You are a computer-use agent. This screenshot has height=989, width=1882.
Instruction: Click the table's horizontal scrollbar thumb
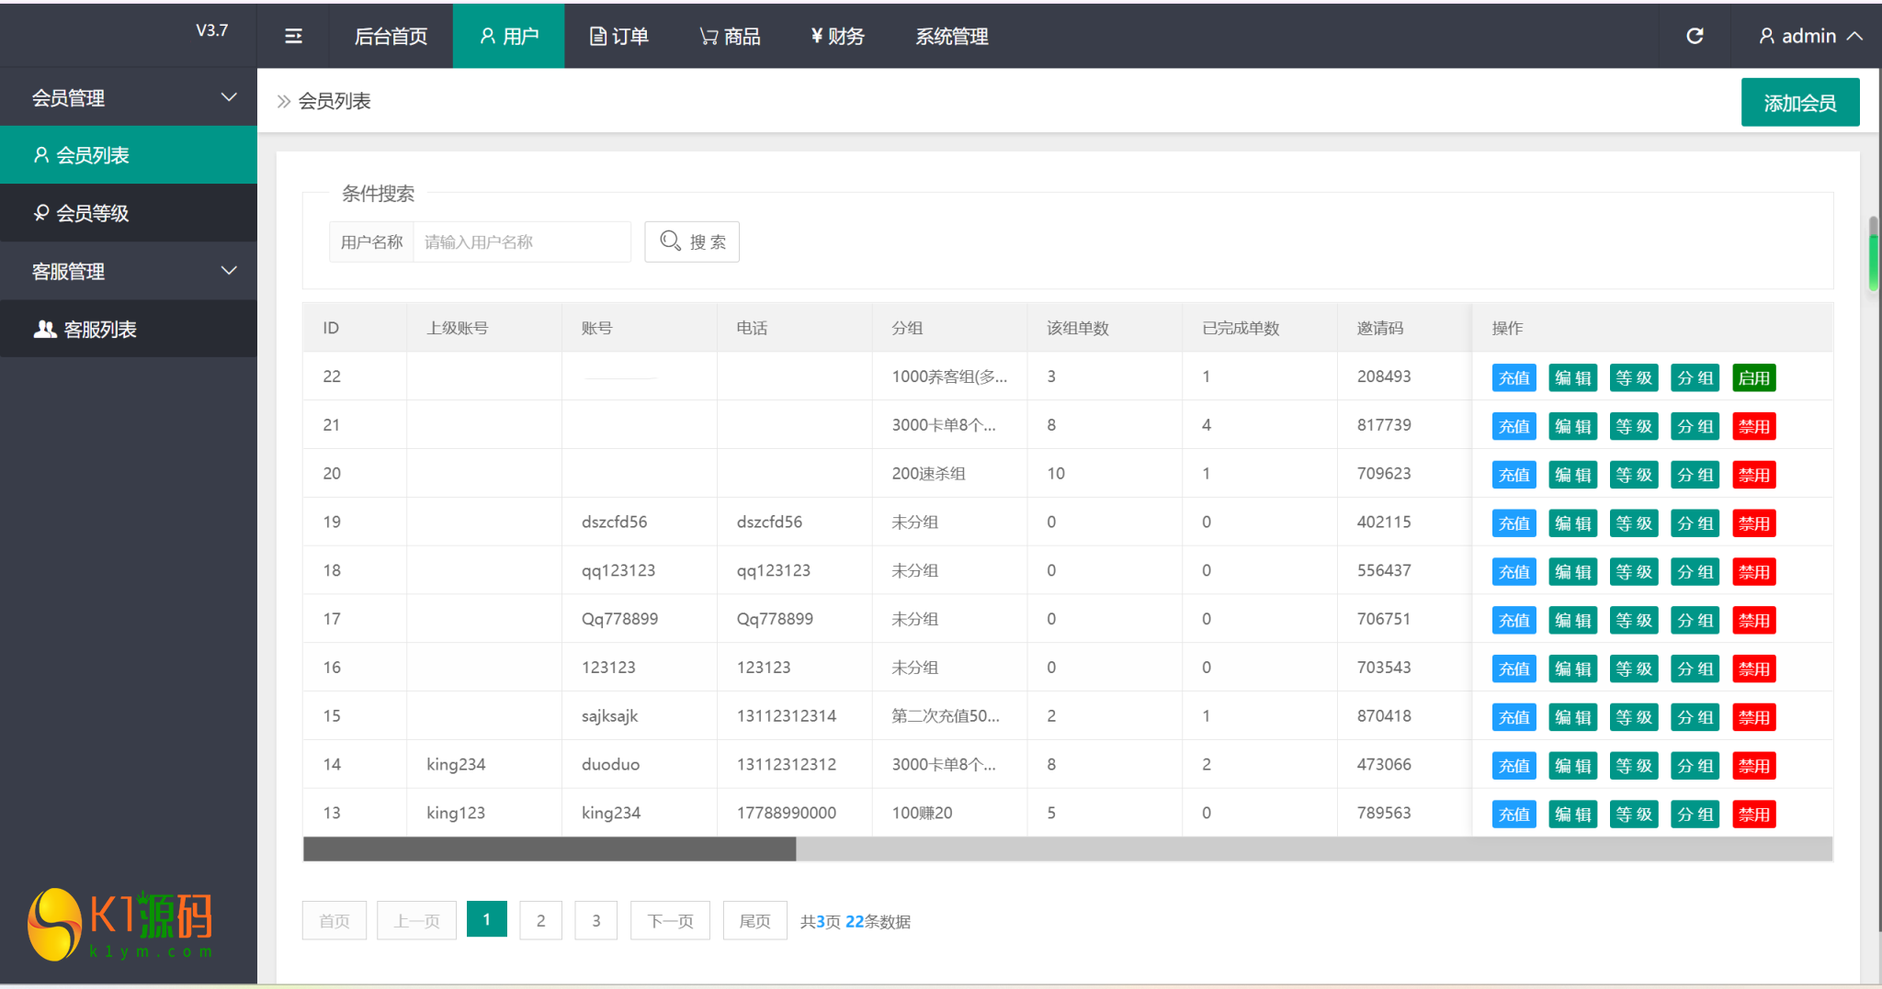click(550, 849)
